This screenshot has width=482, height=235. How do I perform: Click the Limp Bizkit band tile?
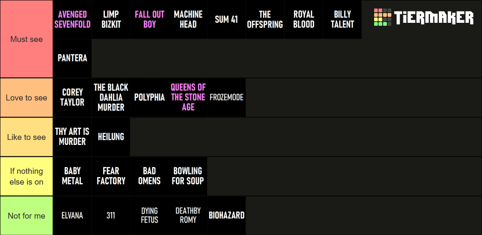111,20
